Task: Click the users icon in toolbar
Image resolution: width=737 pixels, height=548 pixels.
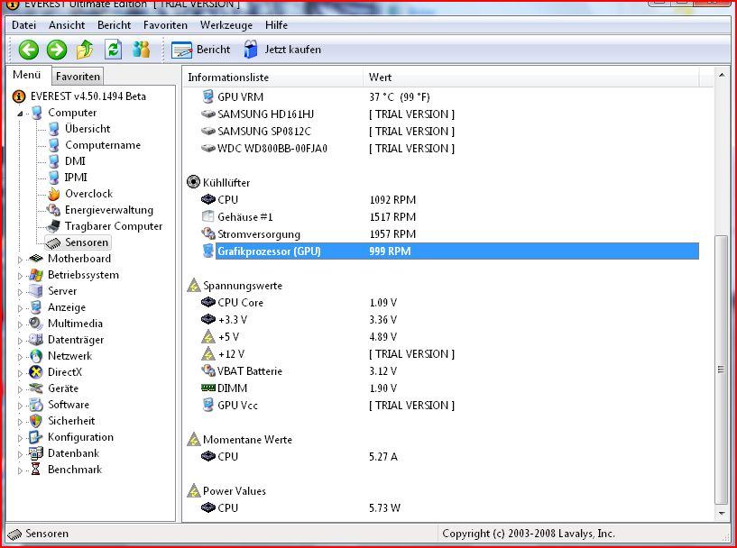Action: [x=141, y=50]
